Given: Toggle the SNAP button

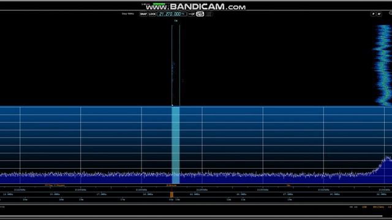Looking at the screenshot, I should coord(143,14).
